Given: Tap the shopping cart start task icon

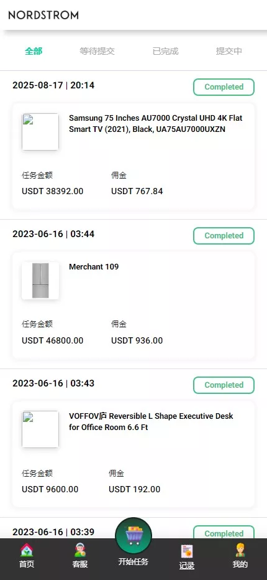Looking at the screenshot, I should click(x=133, y=535).
